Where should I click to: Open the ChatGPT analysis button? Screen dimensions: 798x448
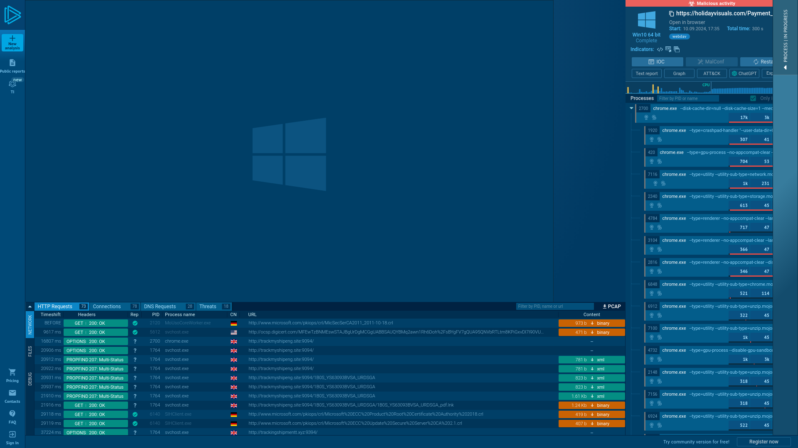744,73
